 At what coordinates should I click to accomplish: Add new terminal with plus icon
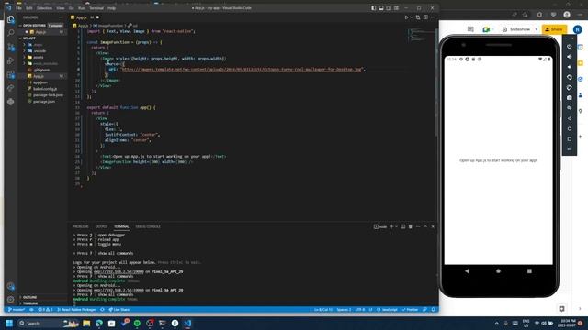pos(391,226)
